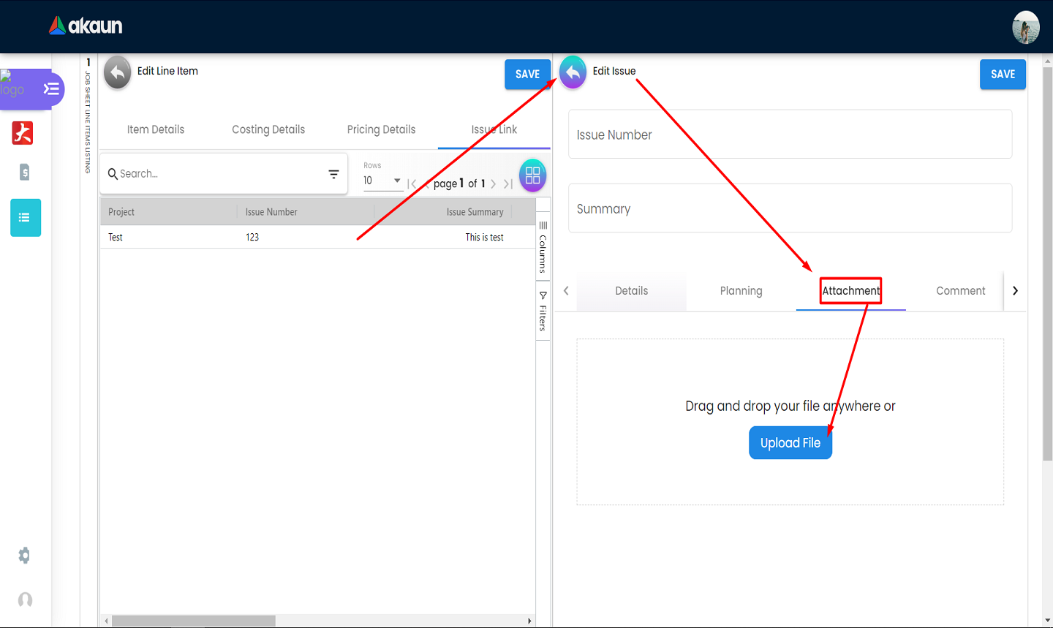The height and width of the screenshot is (628, 1053).
Task: Click the purple grid view button
Action: (x=532, y=175)
